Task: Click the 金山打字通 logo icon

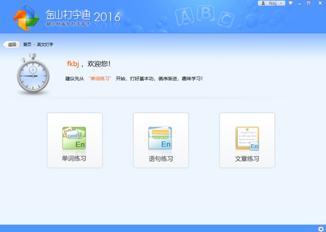Action: click(27, 18)
